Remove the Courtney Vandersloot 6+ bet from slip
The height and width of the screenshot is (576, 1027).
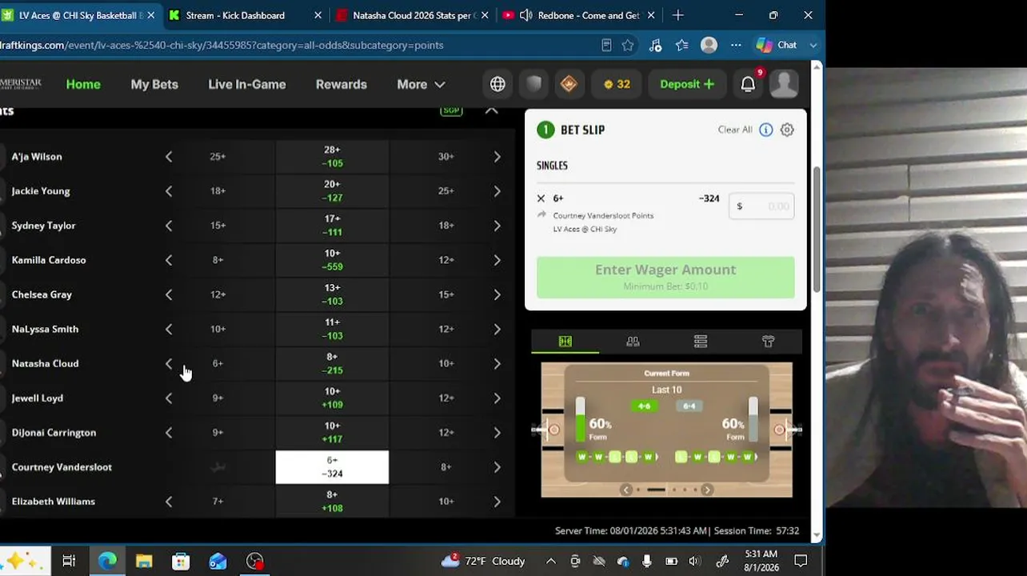(541, 198)
